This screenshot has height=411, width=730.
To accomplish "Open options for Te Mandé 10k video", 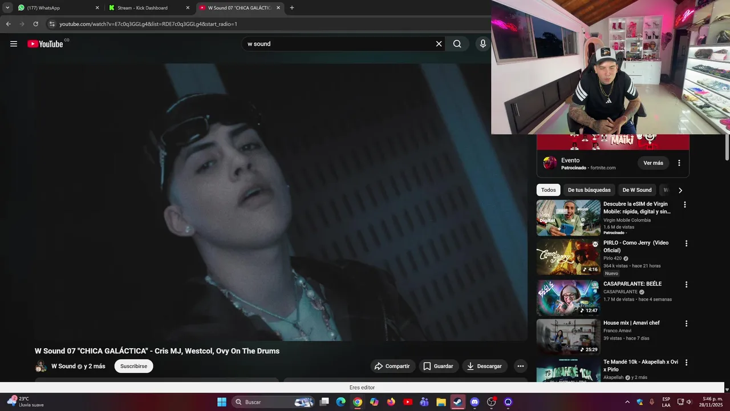I will tap(686, 362).
